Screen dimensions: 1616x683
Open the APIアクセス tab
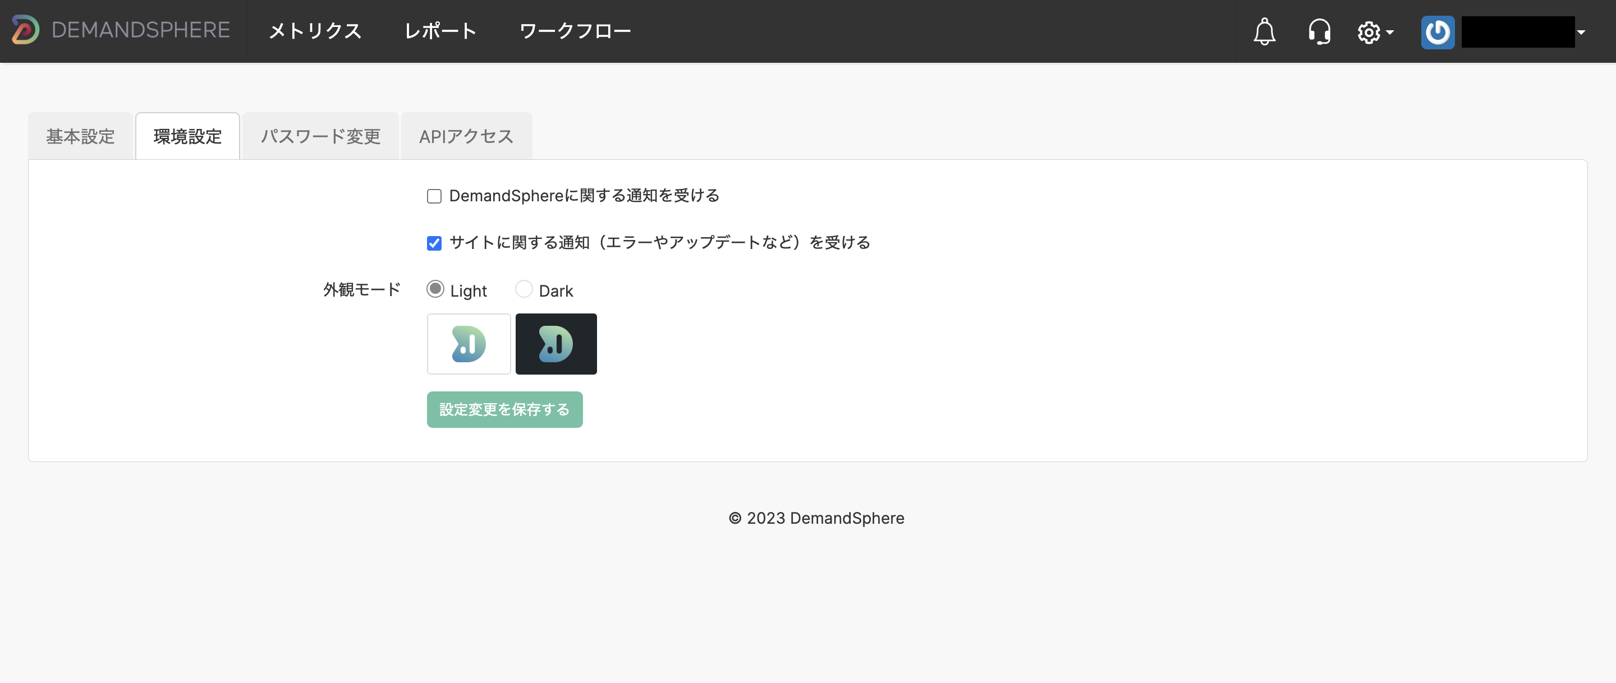pyautogui.click(x=466, y=136)
